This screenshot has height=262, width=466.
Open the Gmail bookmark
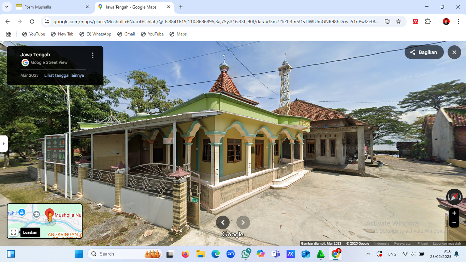(x=126, y=34)
